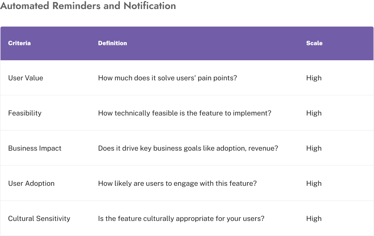374x236 pixels.
Task: Click the Business Impact criteria cell
Action: pos(35,148)
